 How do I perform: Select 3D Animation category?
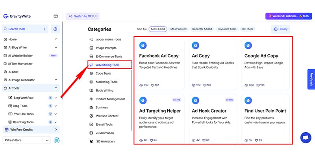[102, 141]
